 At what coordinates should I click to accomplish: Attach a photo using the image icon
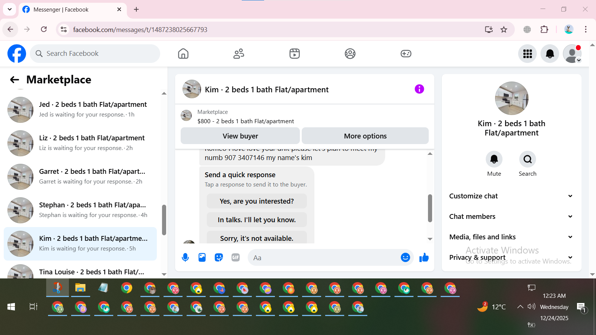click(x=202, y=258)
